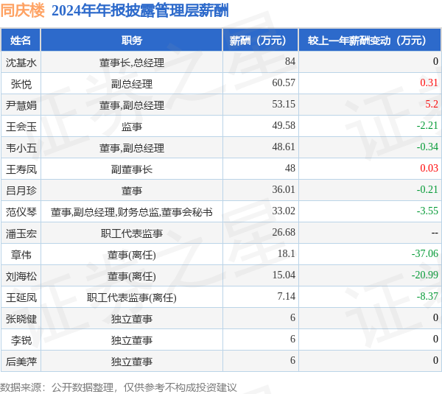Click the 较上一年薪酬变动（万元）header
Image resolution: width=442 pixels, height=394 pixels.
coord(370,41)
